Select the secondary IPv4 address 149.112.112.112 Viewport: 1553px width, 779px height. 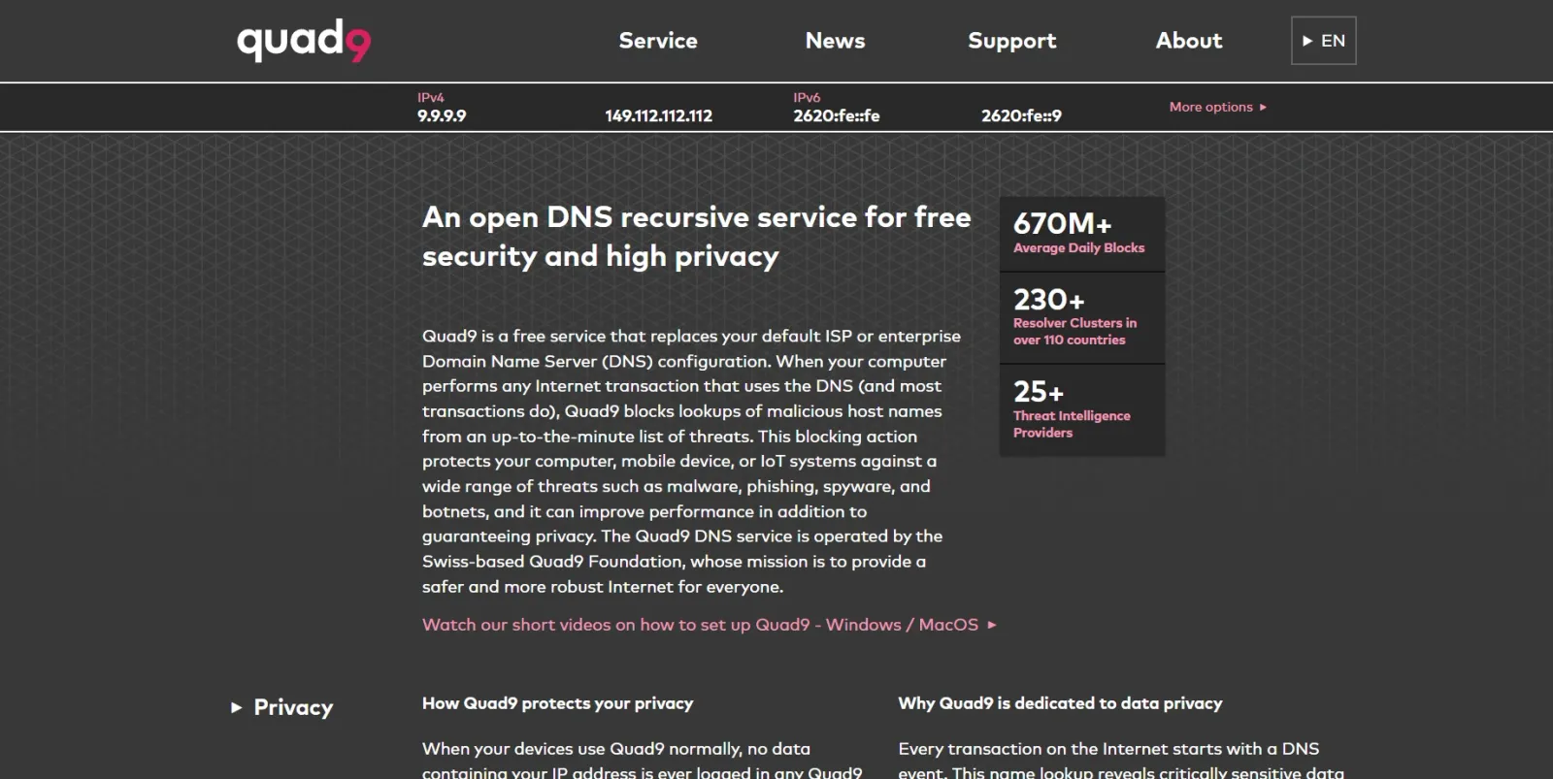coord(658,115)
